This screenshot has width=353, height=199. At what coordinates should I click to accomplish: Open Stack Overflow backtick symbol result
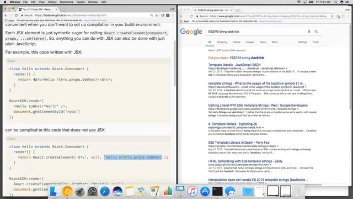click(257, 83)
